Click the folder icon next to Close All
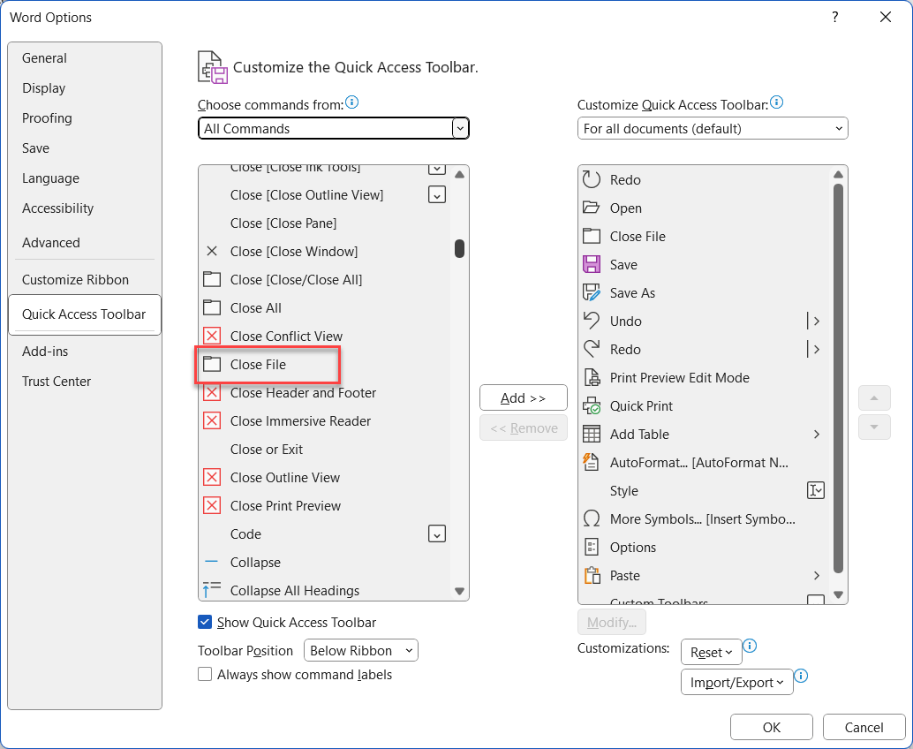 pos(212,307)
